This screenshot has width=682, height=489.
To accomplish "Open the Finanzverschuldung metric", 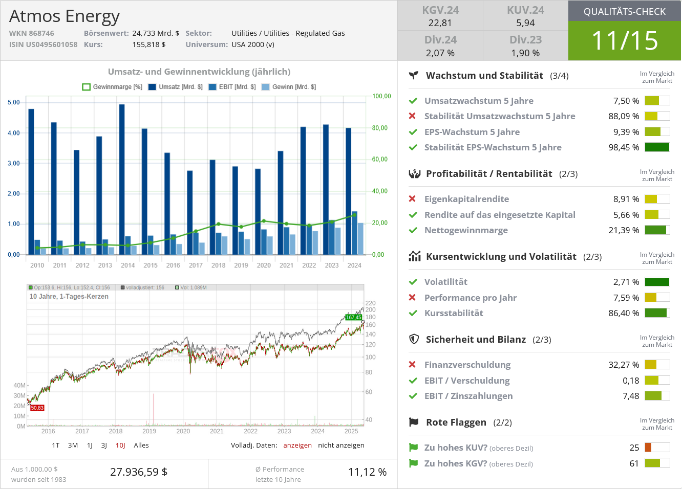I will tap(467, 365).
